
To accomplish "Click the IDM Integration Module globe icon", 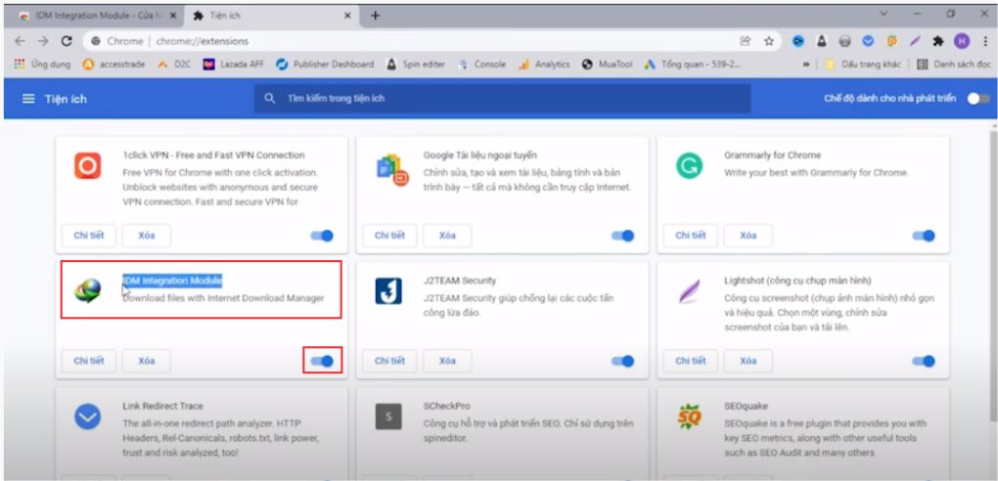I will click(88, 290).
